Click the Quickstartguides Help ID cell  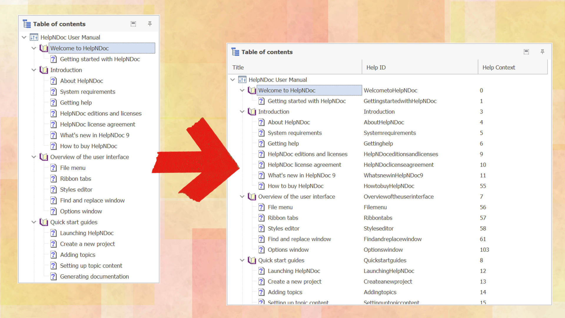click(x=385, y=260)
